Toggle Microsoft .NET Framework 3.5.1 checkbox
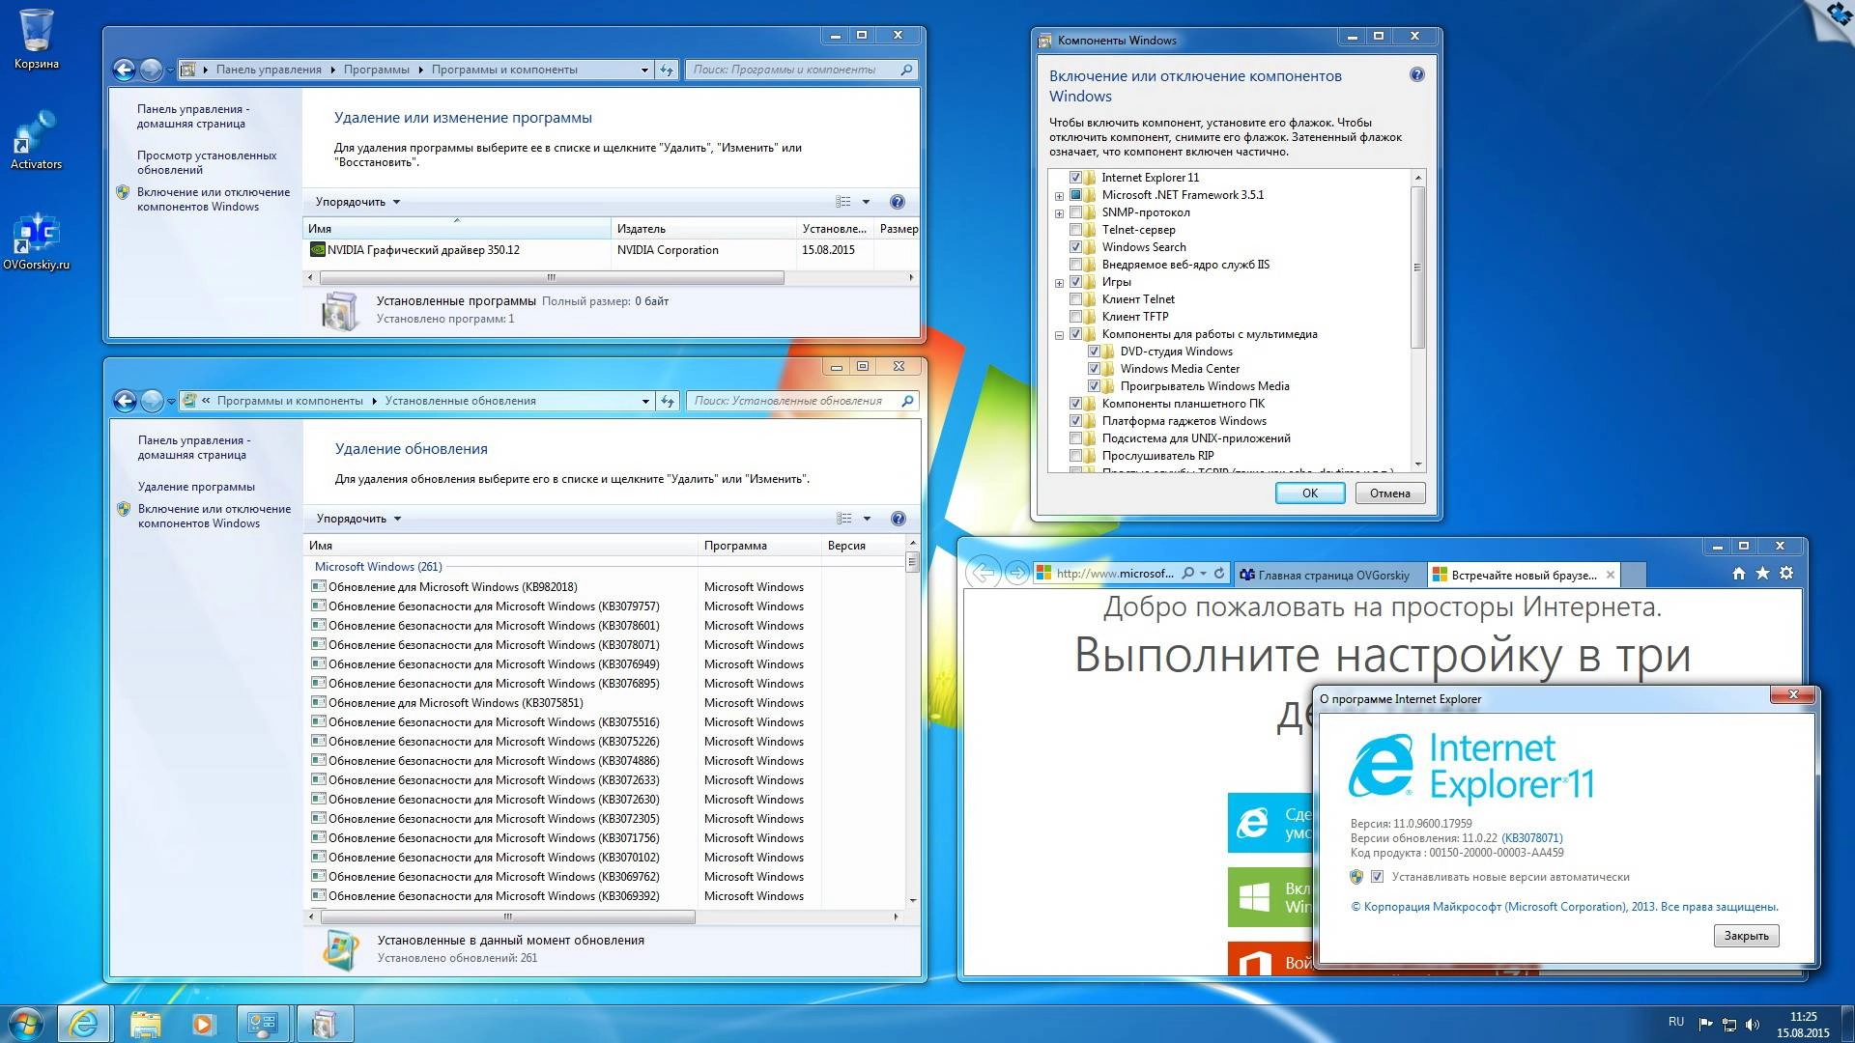This screenshot has height=1043, width=1855. (1075, 195)
